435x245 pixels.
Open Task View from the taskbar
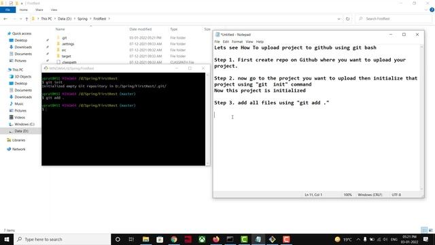[131, 239]
